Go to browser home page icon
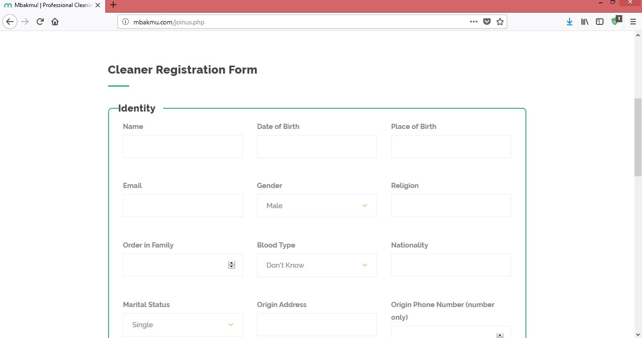Screen dimensions: 642x338 click(x=55, y=22)
